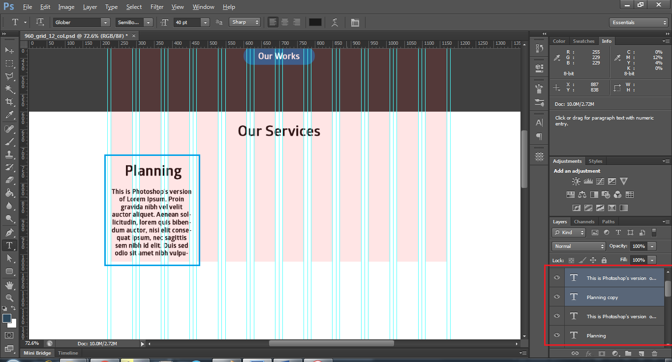This screenshot has width=672, height=362.
Task: Toggle center text alignment
Action: coord(284,22)
